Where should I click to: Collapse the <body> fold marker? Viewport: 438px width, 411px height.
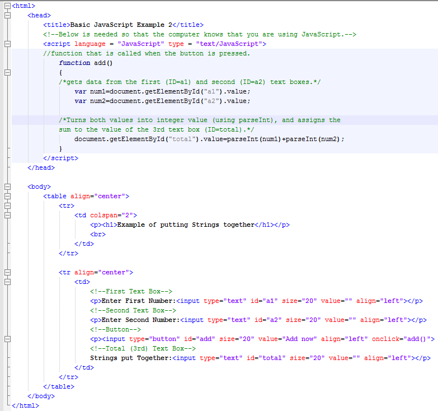[x=7, y=186]
